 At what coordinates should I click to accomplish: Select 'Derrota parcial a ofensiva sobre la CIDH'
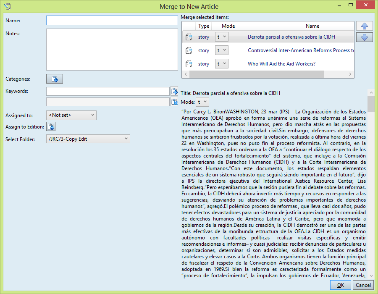click(x=291, y=37)
